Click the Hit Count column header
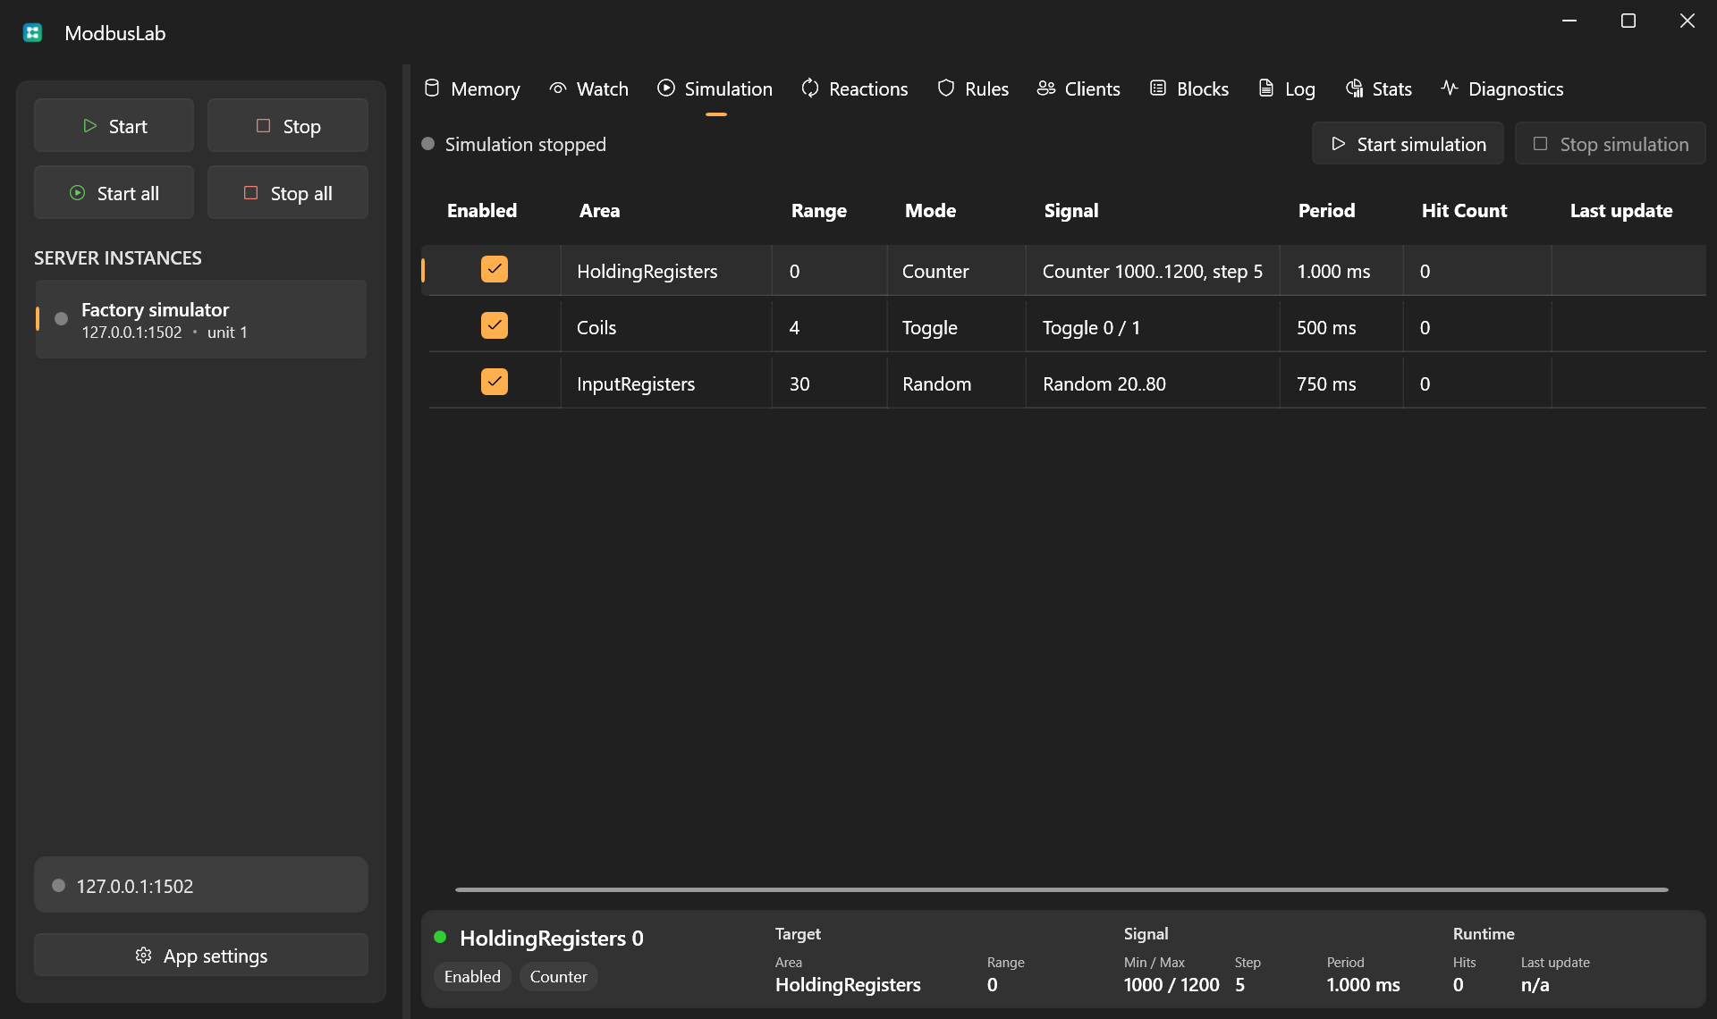The height and width of the screenshot is (1019, 1717). click(x=1464, y=211)
